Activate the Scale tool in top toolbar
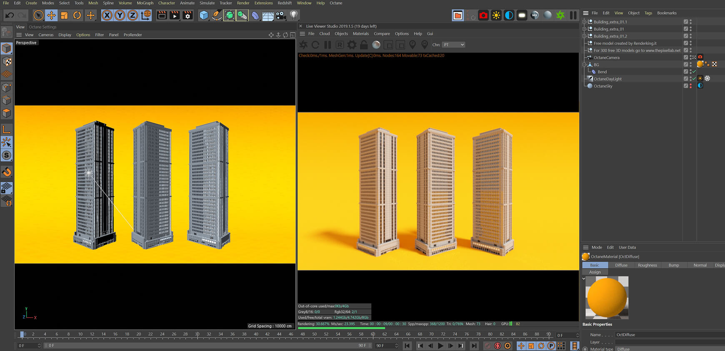The height and width of the screenshot is (351, 725). tap(64, 15)
